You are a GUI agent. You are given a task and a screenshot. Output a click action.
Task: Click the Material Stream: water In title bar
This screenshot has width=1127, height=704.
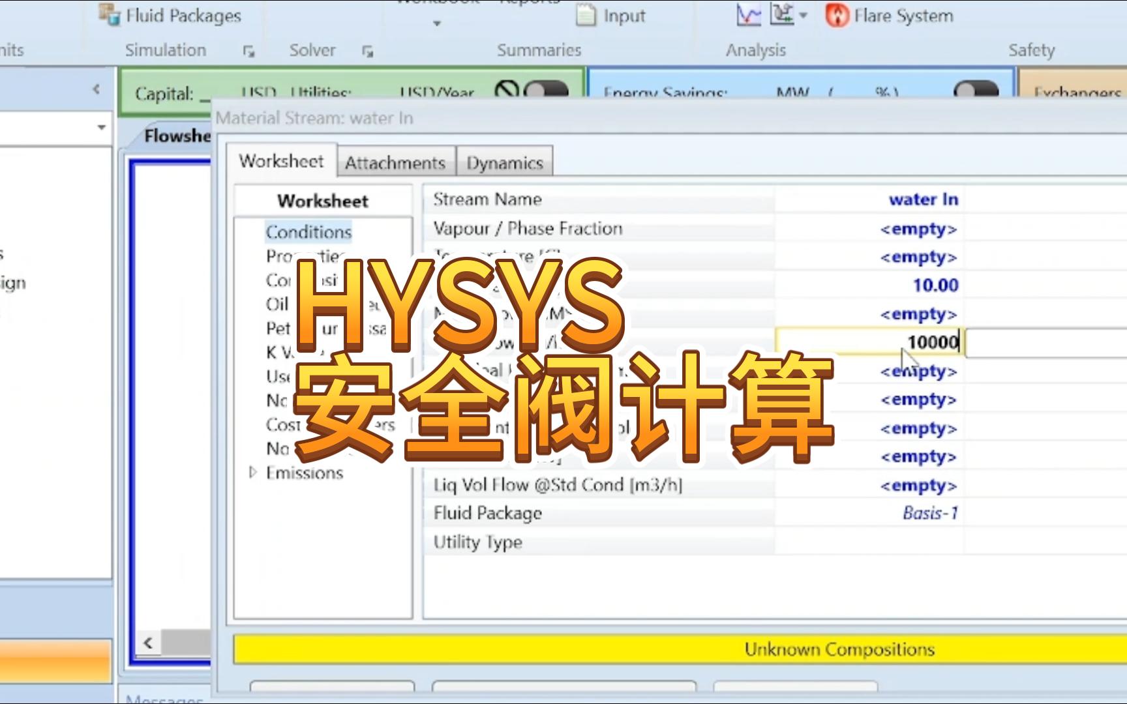670,118
